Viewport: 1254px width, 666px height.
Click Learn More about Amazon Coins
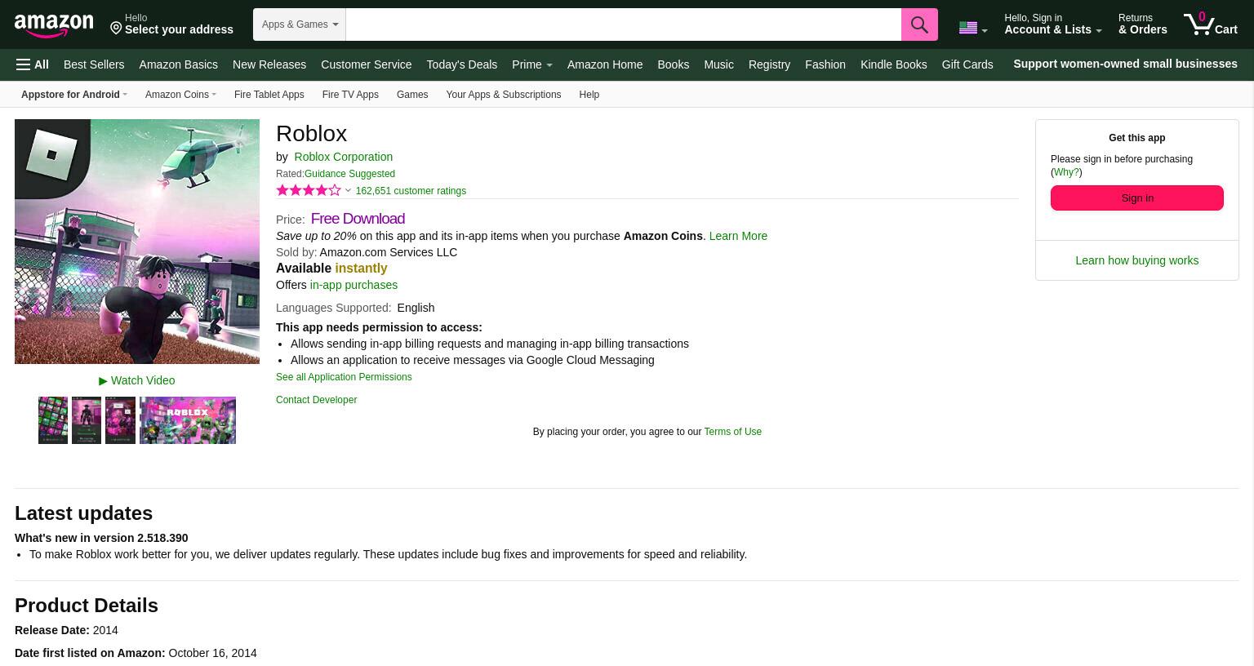pos(738,236)
